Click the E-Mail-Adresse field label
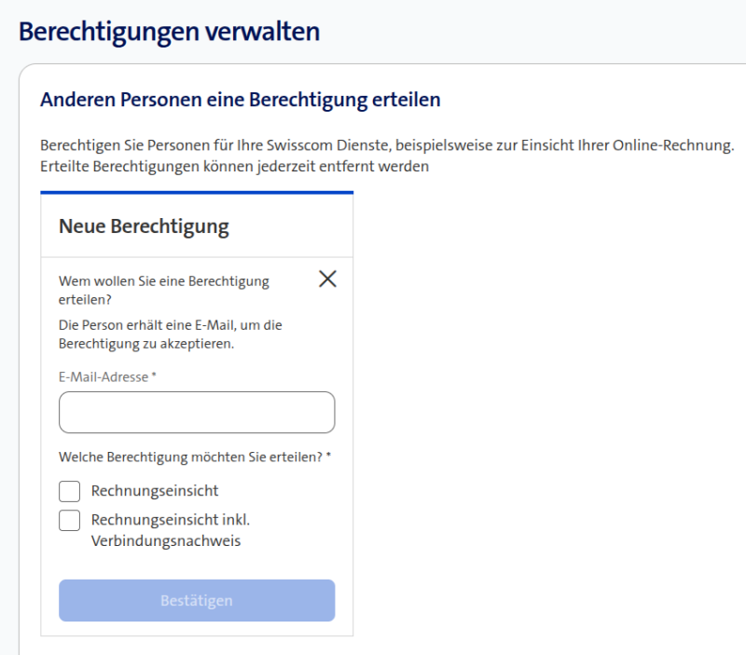Image resolution: width=746 pixels, height=655 pixels. (x=102, y=376)
